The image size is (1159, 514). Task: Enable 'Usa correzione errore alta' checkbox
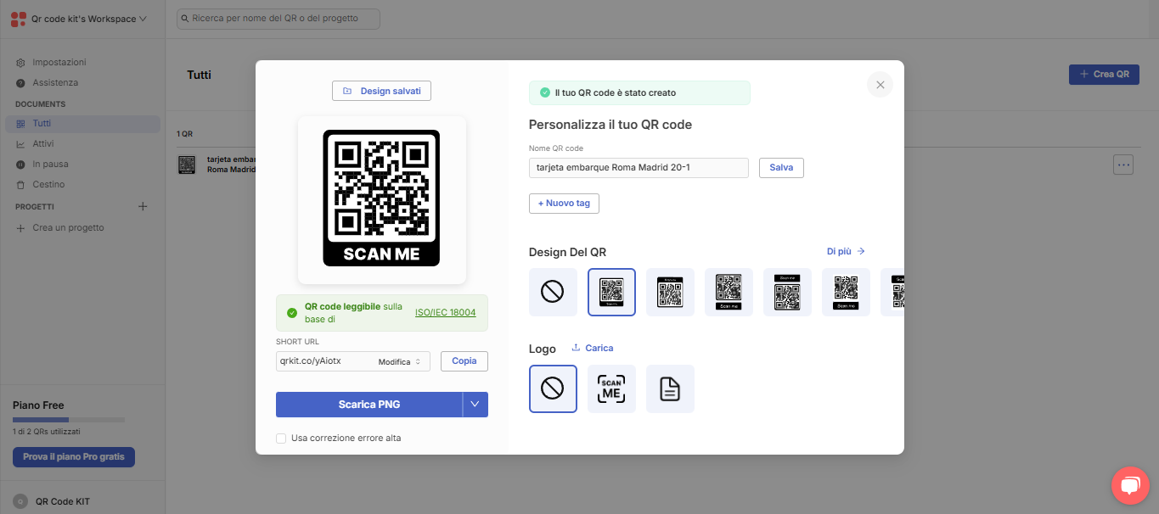281,439
